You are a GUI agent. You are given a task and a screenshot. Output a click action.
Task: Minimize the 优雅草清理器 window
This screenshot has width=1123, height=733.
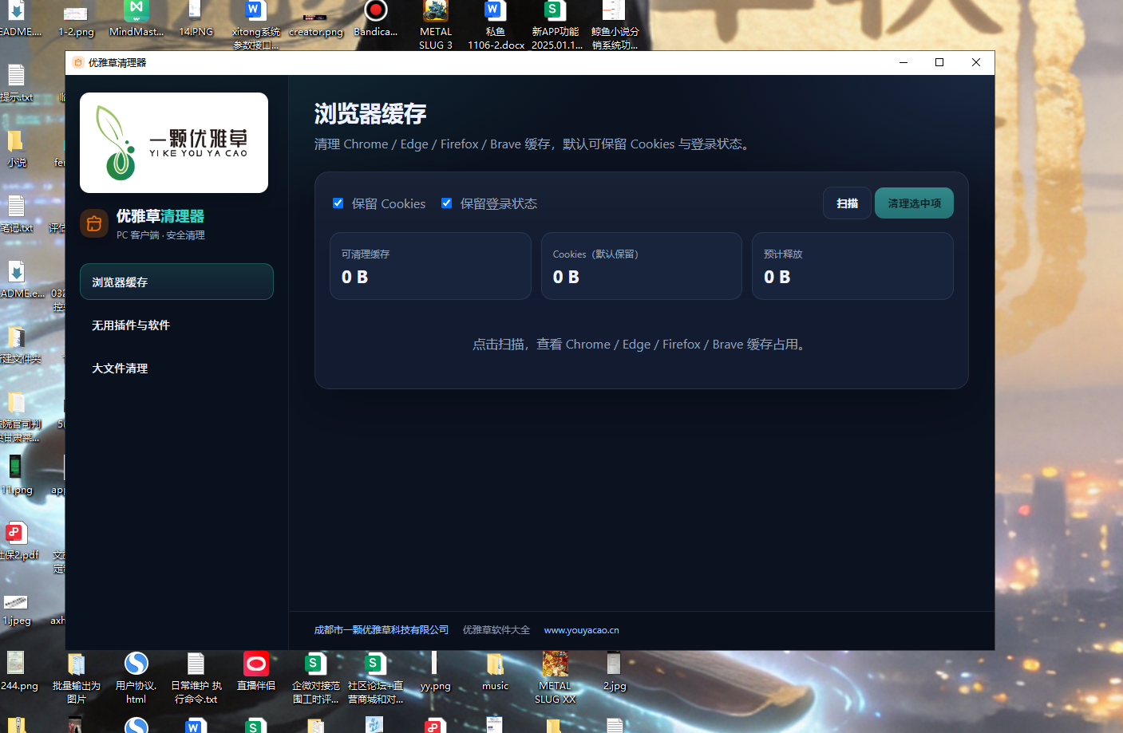coord(904,62)
